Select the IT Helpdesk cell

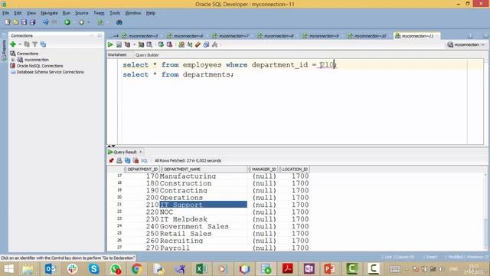coord(204,219)
